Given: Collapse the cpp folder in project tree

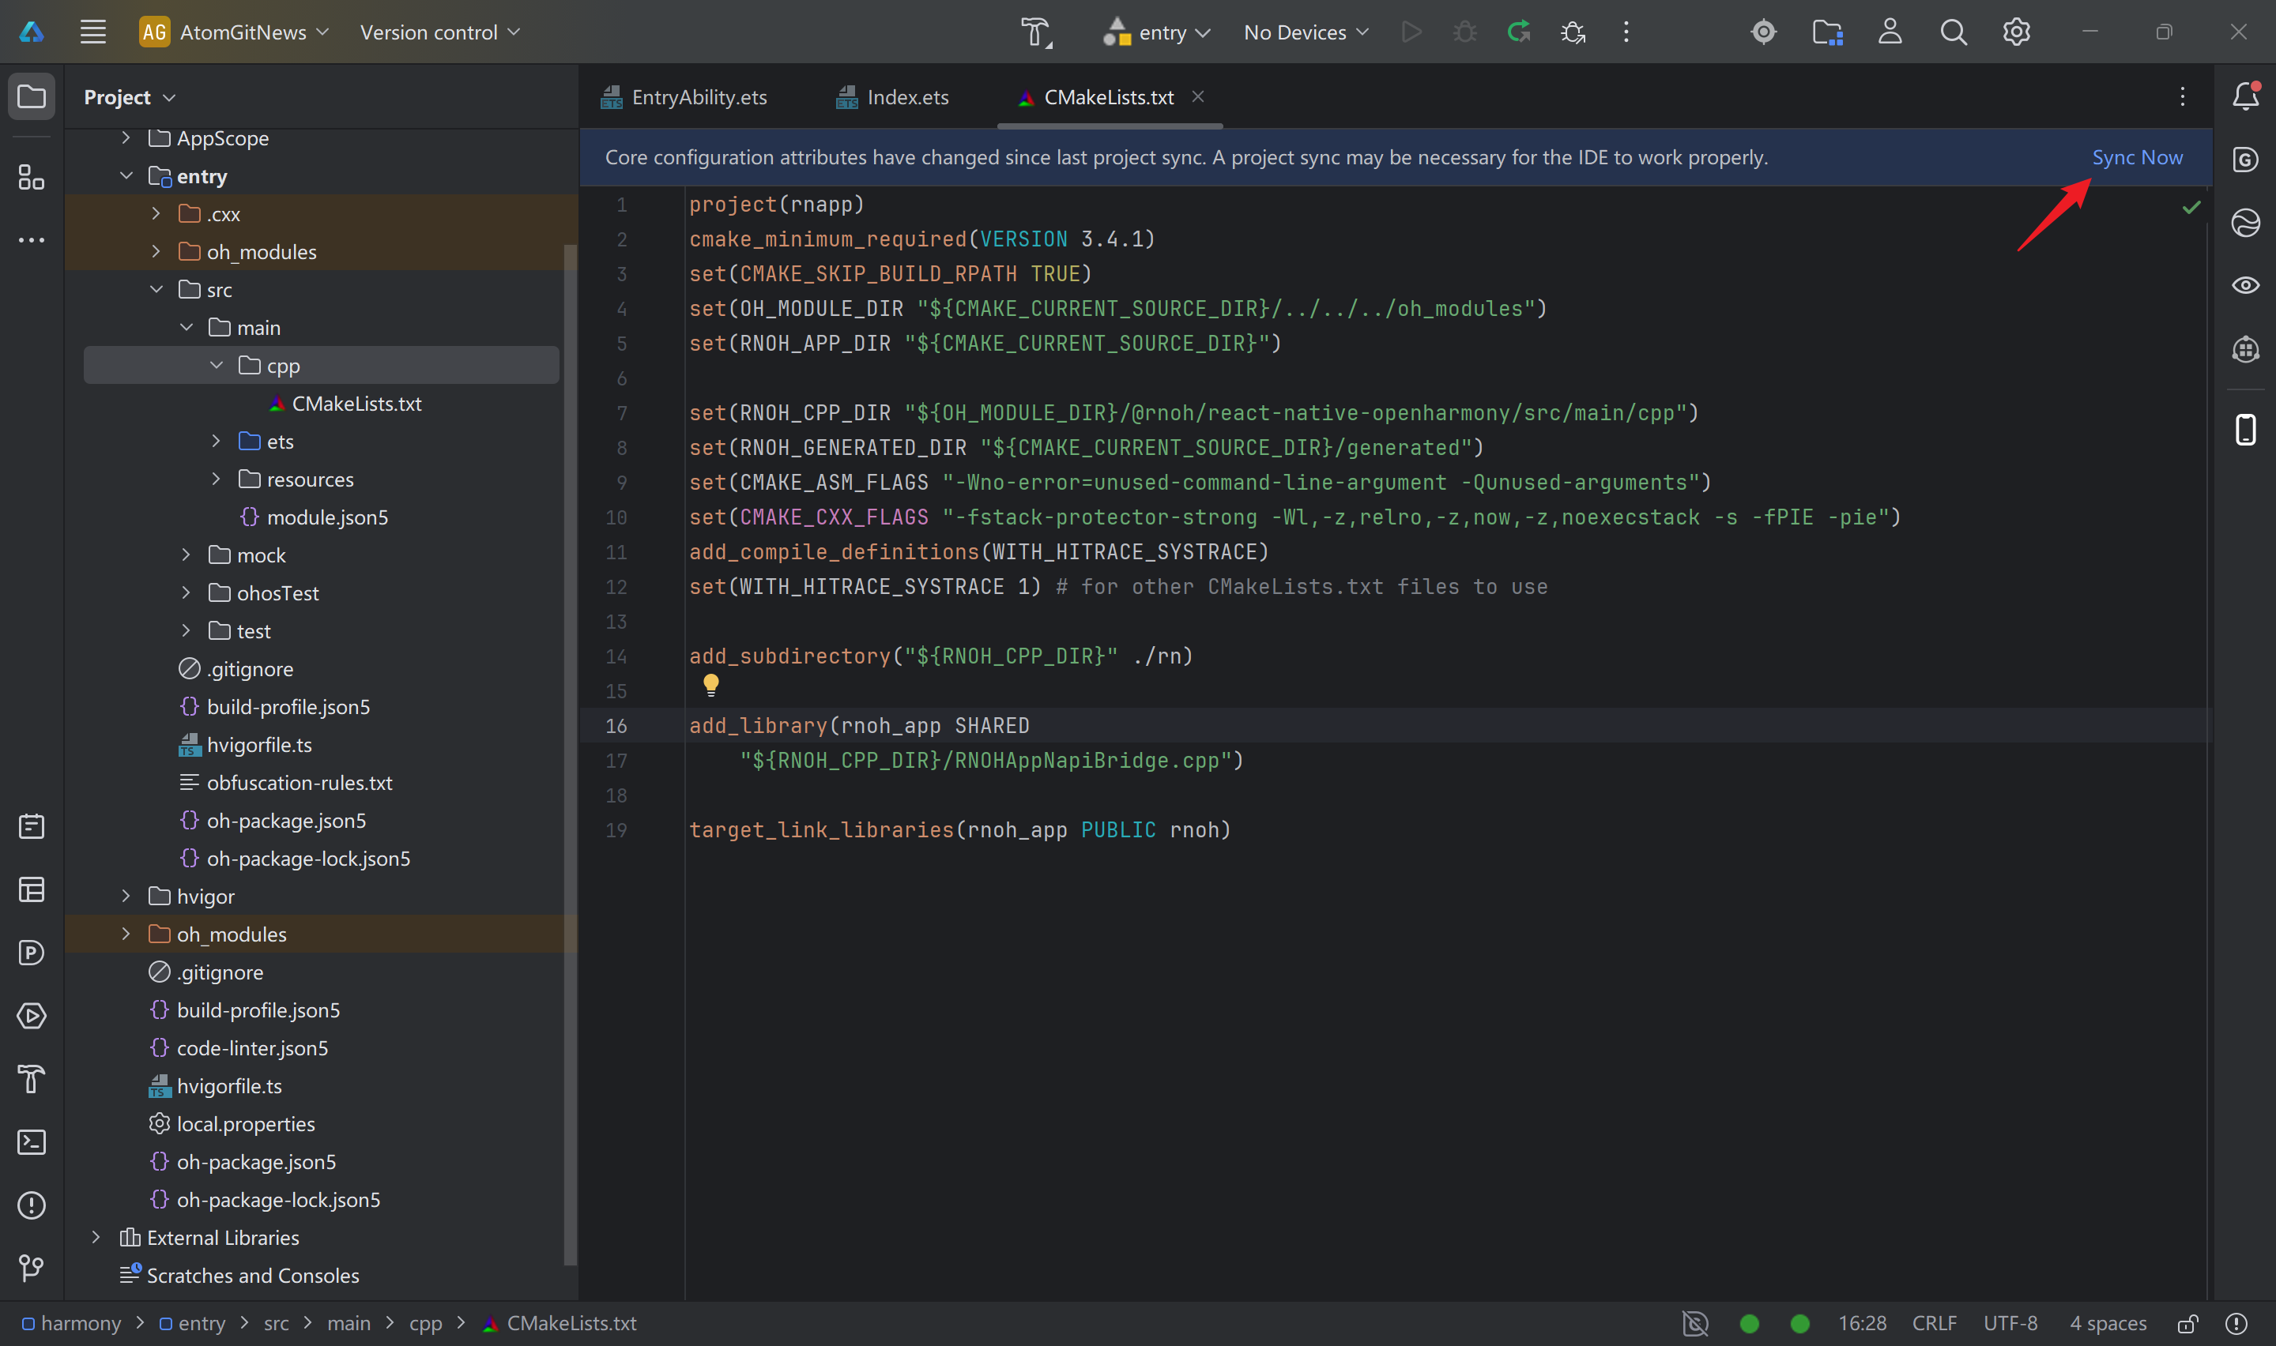Looking at the screenshot, I should [x=217, y=366].
